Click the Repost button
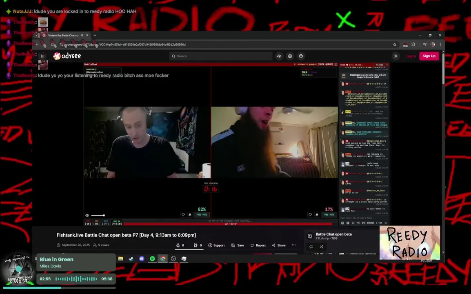This screenshot has height=294, width=471. click(x=258, y=245)
